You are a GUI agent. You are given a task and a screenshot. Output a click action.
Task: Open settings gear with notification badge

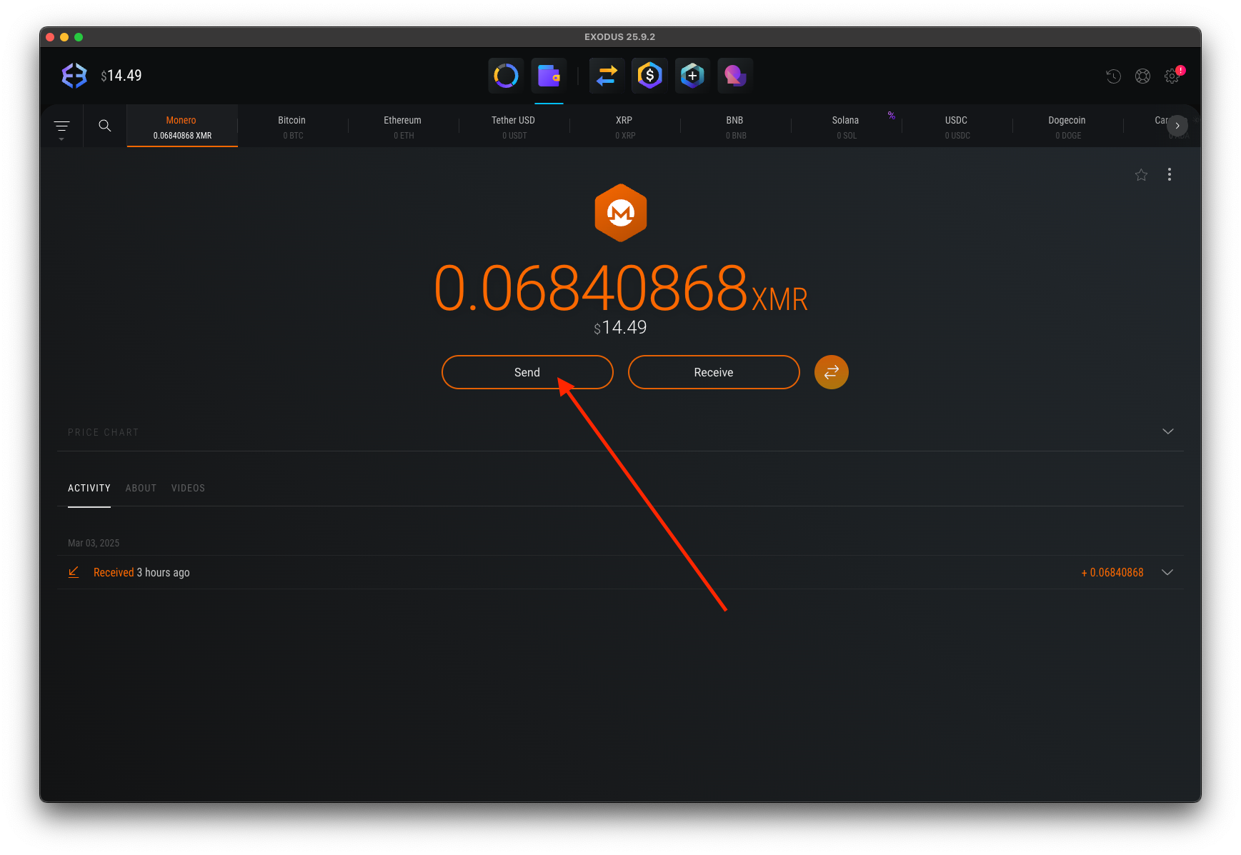pyautogui.click(x=1172, y=76)
